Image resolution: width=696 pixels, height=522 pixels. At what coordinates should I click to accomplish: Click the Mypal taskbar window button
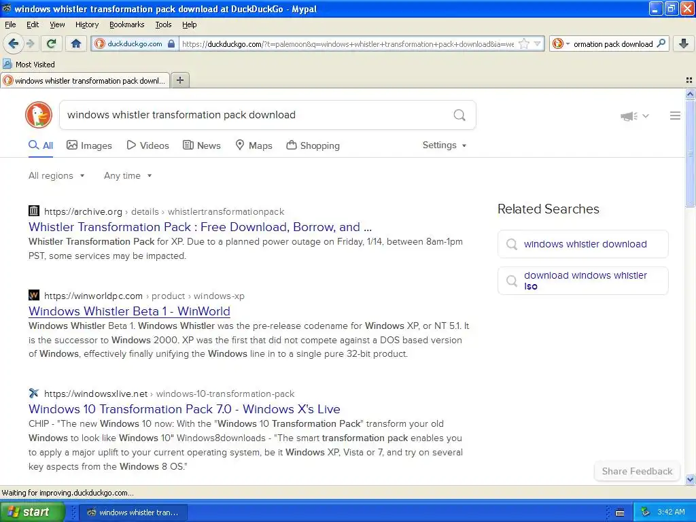134,512
